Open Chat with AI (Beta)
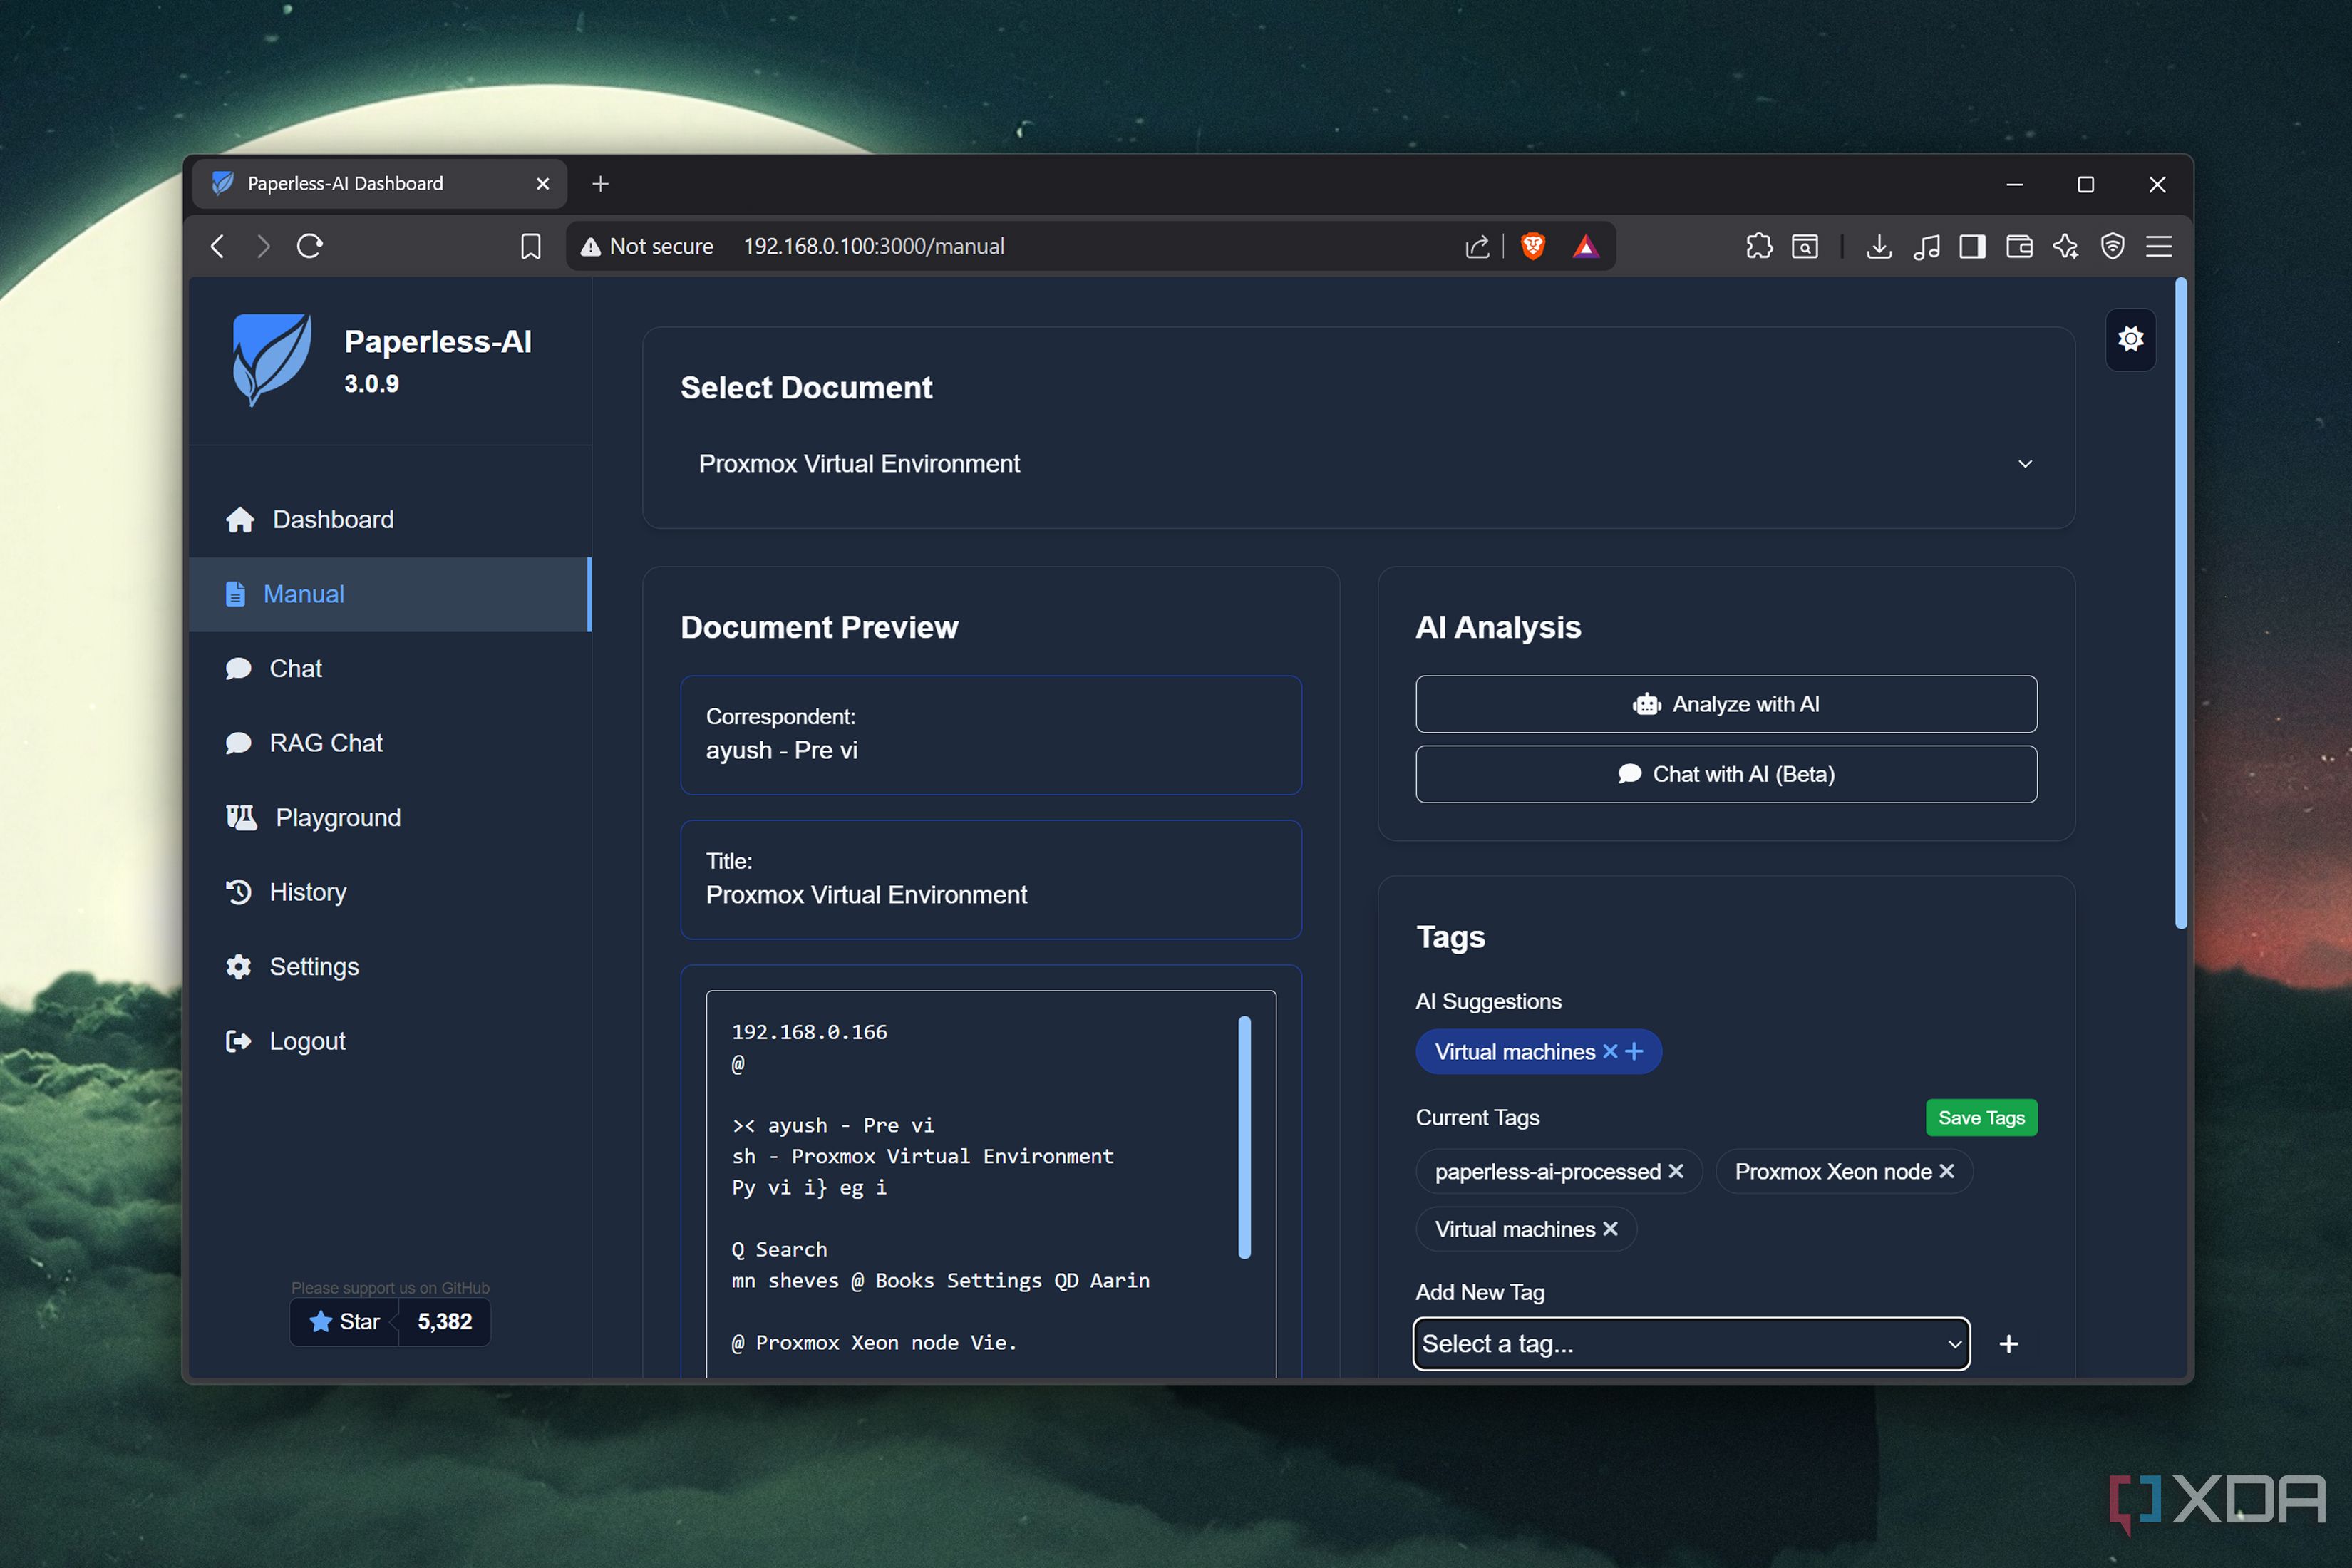This screenshot has width=2352, height=1568. pyautogui.click(x=1726, y=774)
